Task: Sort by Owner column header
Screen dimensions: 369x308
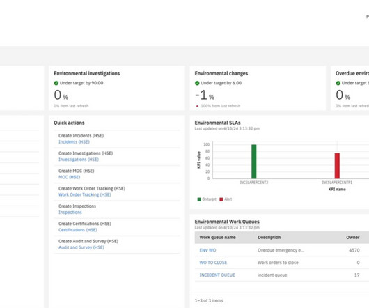Action: click(353, 238)
